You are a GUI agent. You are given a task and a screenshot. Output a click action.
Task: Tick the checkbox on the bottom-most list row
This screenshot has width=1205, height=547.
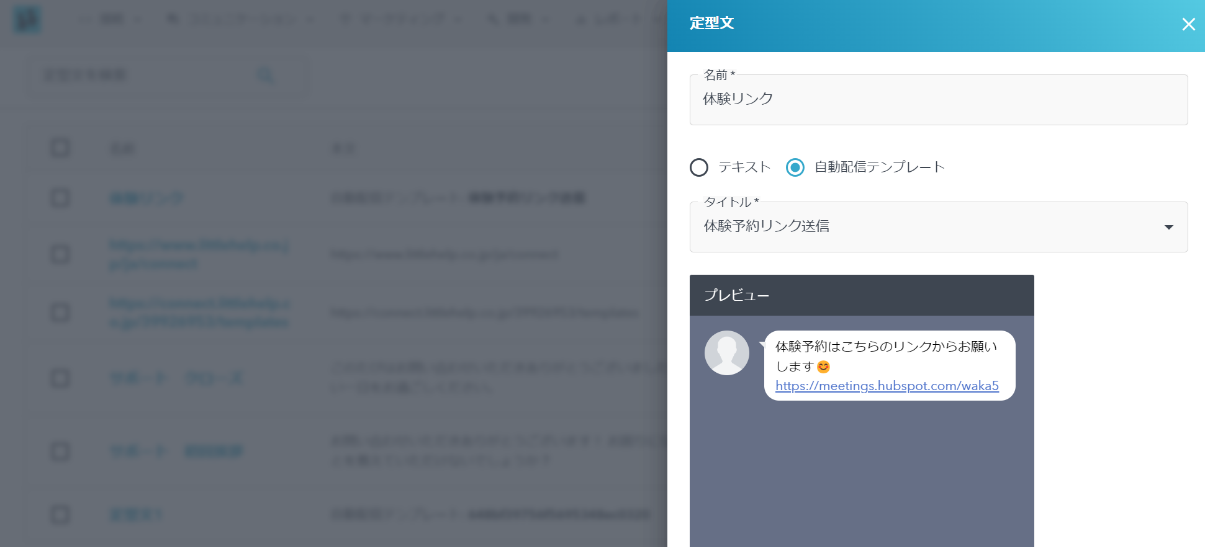[x=60, y=514]
